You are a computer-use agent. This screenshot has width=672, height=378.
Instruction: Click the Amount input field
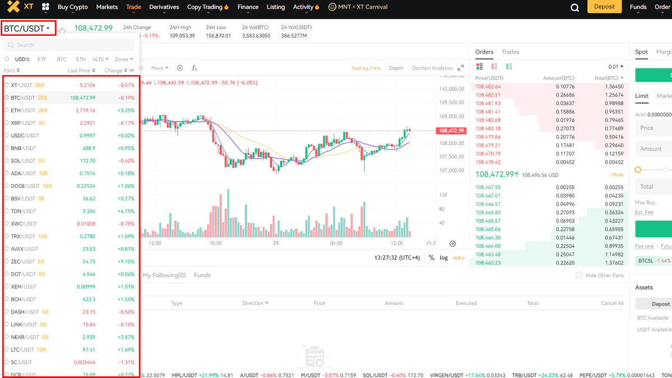pos(654,149)
